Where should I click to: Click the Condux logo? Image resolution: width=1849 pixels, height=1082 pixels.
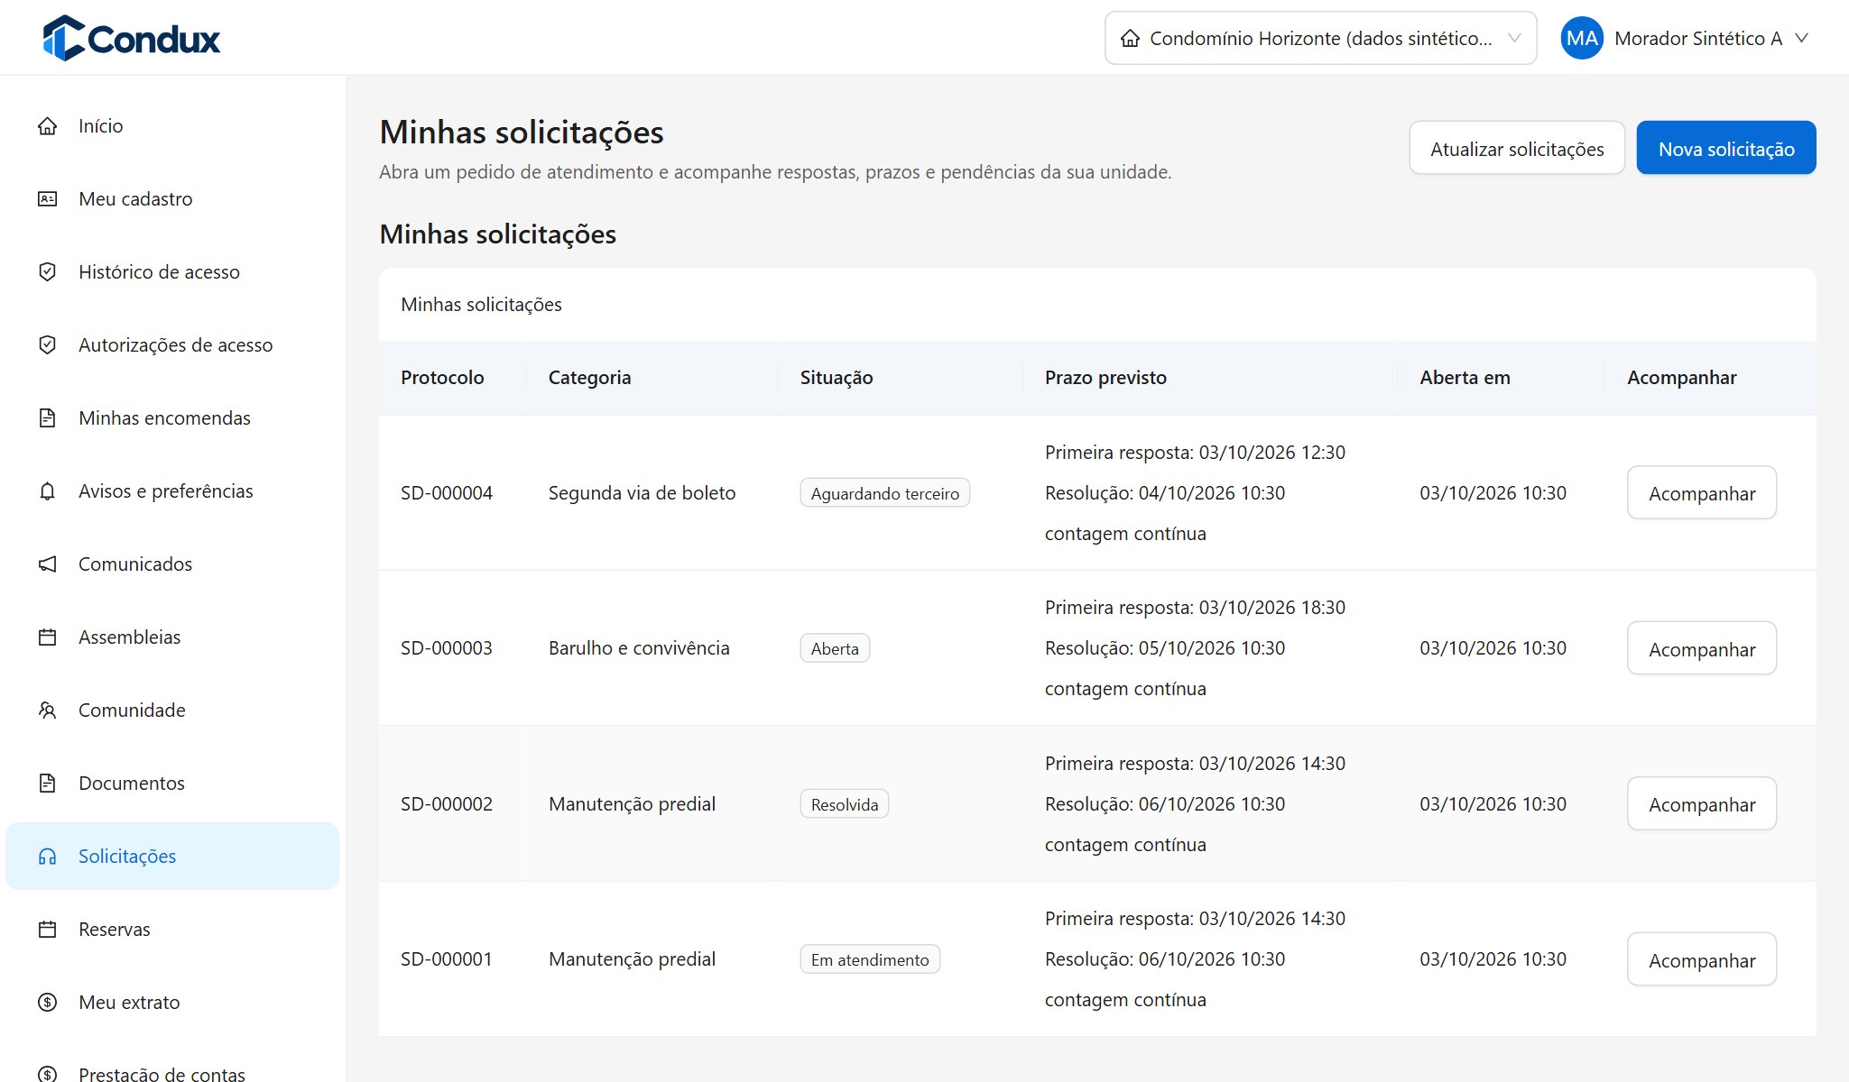[132, 38]
